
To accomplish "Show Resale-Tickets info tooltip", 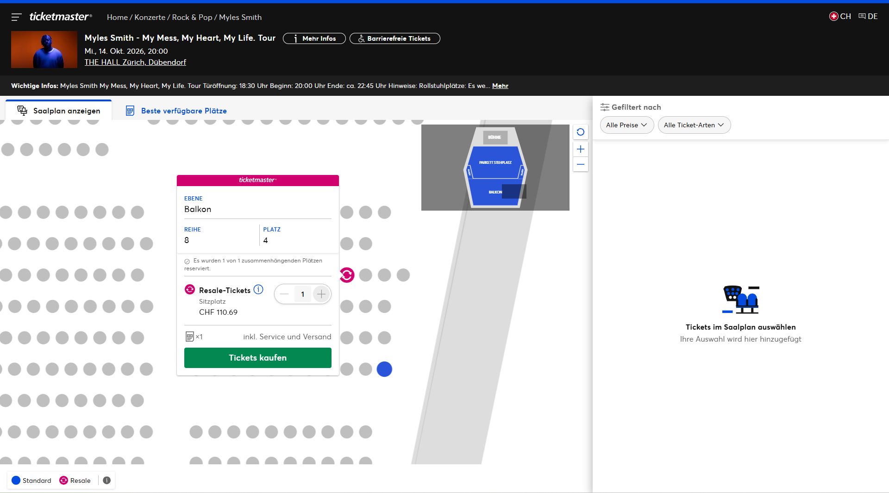I will coord(258,289).
